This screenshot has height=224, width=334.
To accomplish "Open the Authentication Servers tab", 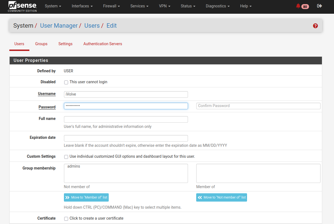I will [103, 44].
